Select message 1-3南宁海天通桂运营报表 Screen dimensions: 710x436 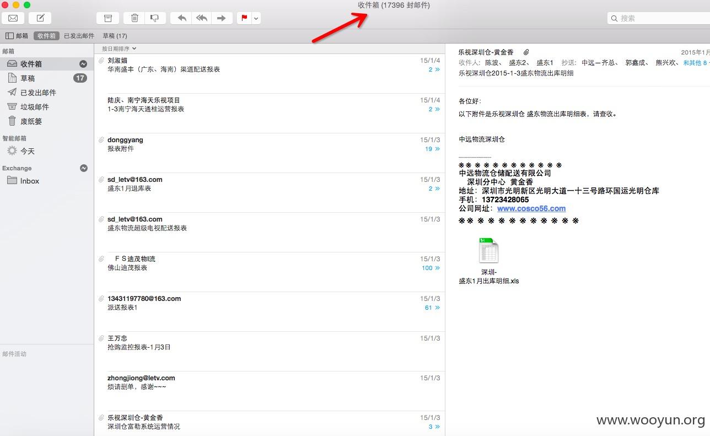tap(270, 113)
